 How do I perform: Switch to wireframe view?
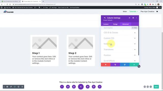pyautogui.click(x=7, y=87)
